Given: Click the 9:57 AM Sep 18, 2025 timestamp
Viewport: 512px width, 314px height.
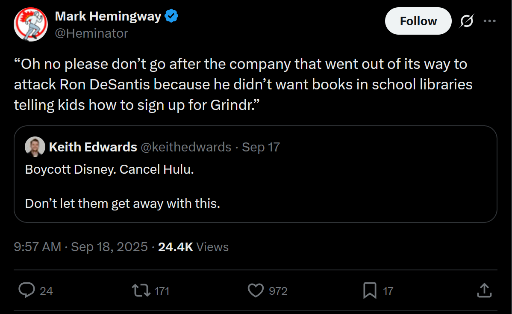Looking at the screenshot, I should 81,247.
